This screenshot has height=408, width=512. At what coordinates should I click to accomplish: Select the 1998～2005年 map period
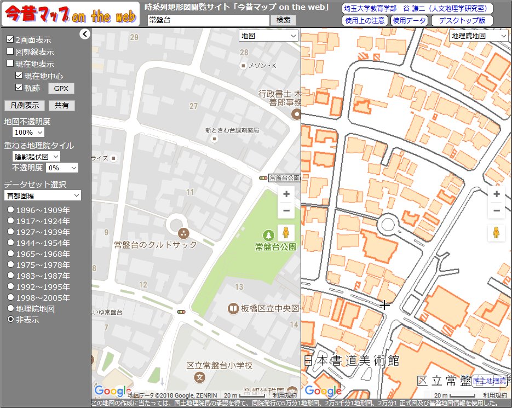(11, 297)
